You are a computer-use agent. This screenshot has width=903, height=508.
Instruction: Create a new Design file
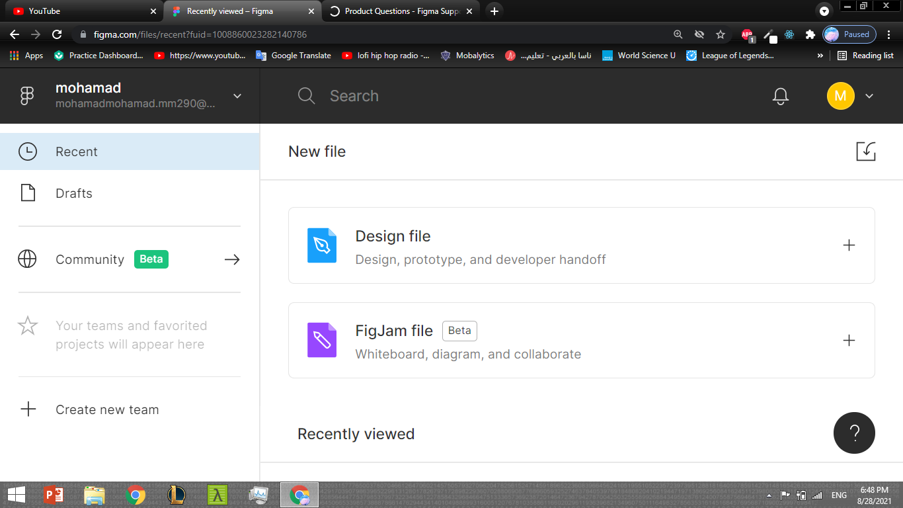[x=581, y=245]
